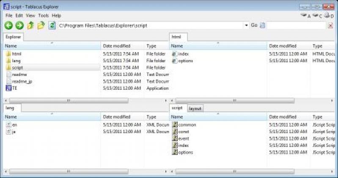Select the index JScript file icon
338x178 pixels.
tap(175, 145)
